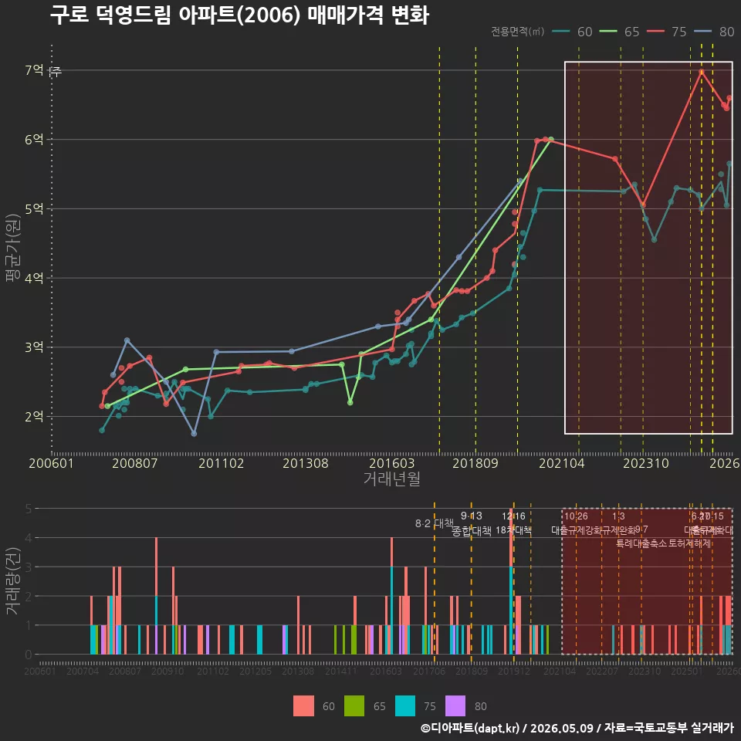Image resolution: width=741 pixels, height=741 pixels.
Task: Click the 80 series lowest point near 1.8억
Action: 194,433
